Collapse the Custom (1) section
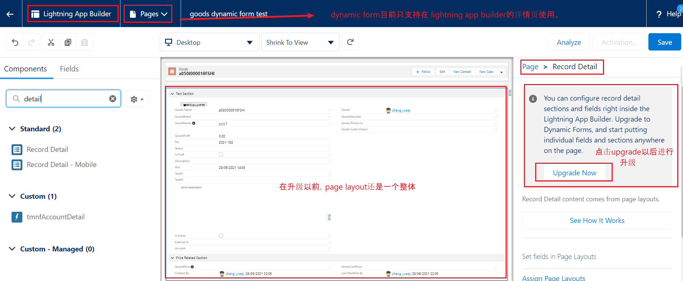This screenshot has height=281, width=683. click(x=12, y=196)
